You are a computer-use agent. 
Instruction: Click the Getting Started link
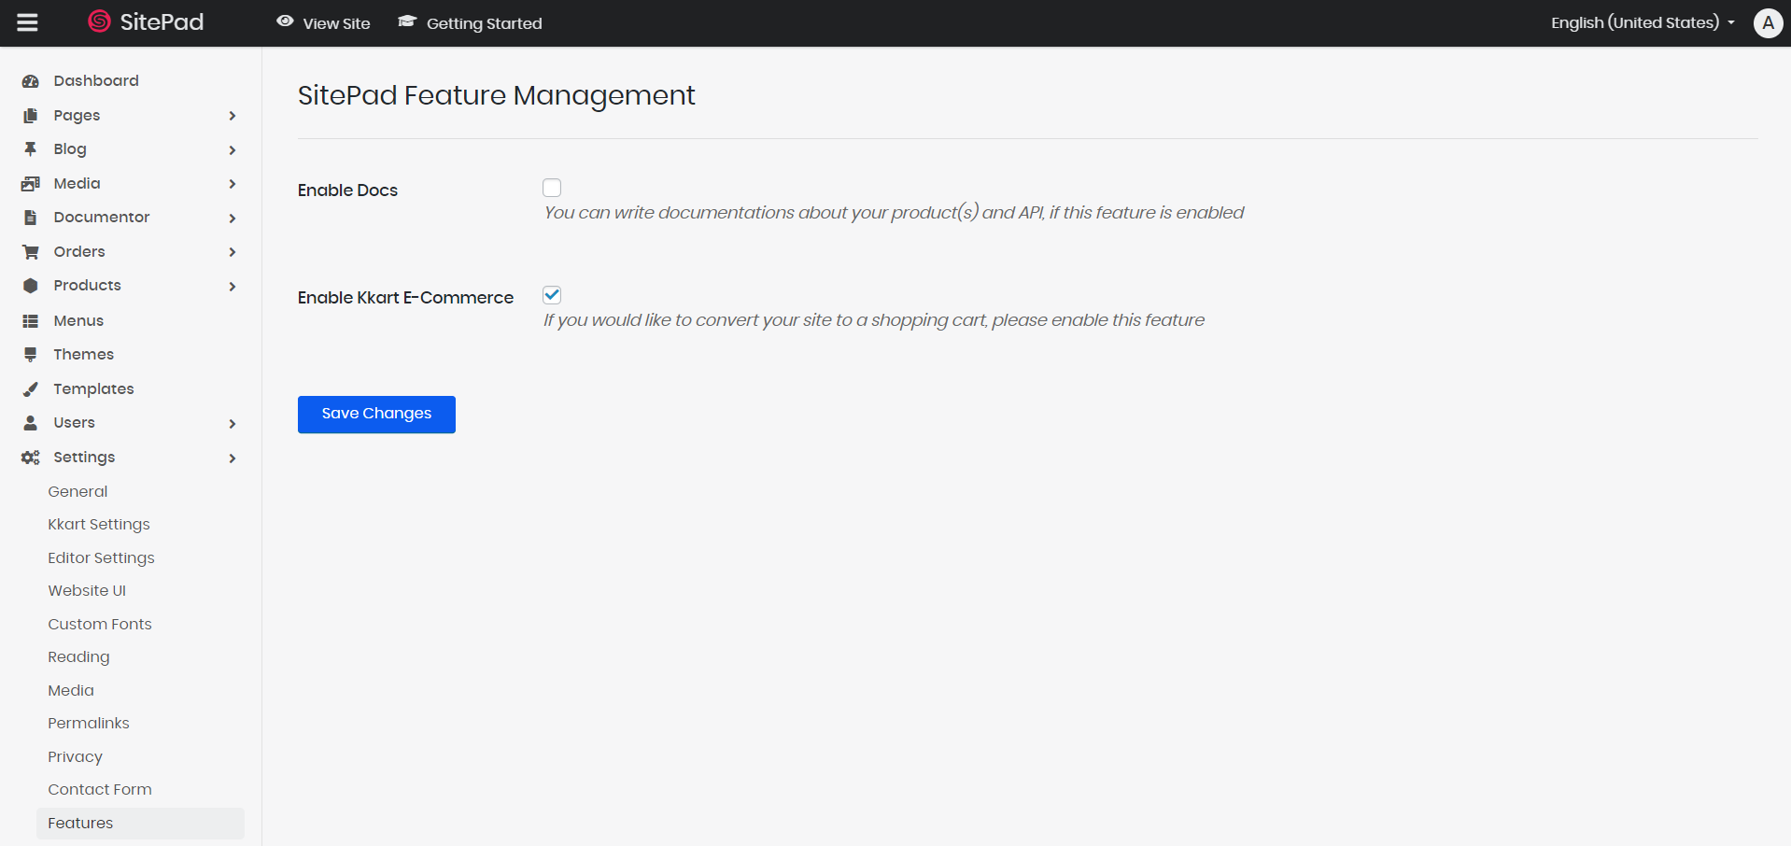point(484,23)
